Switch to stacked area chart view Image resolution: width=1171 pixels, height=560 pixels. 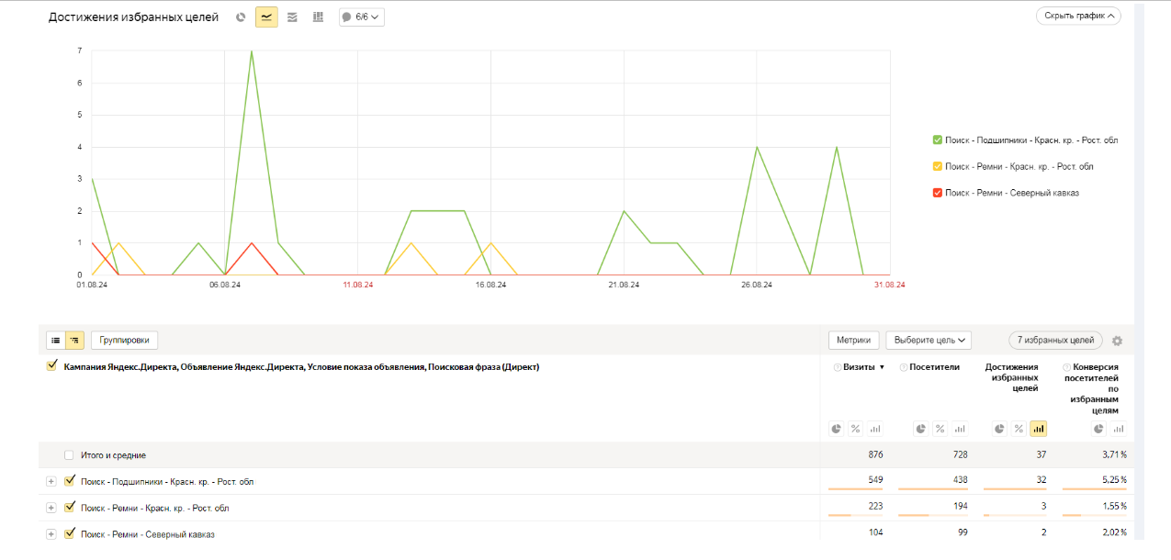point(292,17)
